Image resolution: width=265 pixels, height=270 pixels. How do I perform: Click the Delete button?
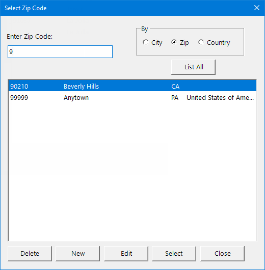(30, 254)
